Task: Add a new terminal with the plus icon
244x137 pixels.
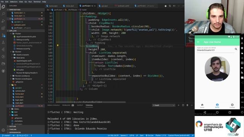Action: [178, 105]
